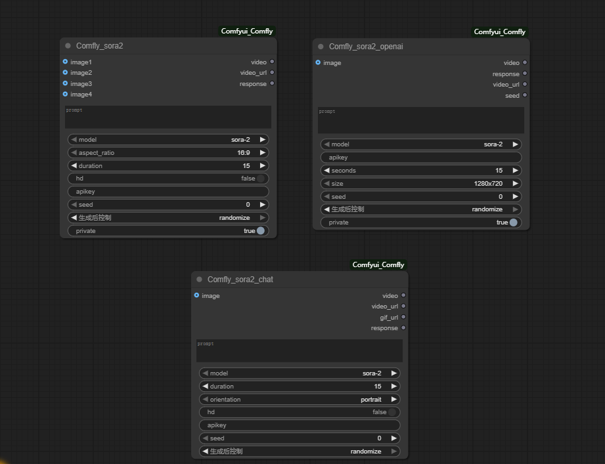The image size is (605, 464).
Task: Open the orientation portrait dropdown
Action: (x=300, y=400)
